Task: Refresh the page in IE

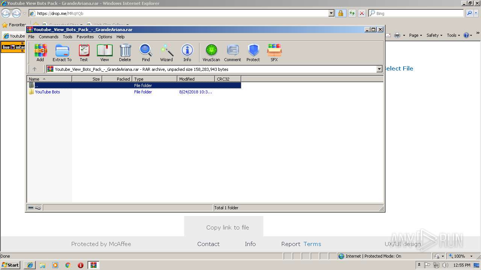Action: 352,13
